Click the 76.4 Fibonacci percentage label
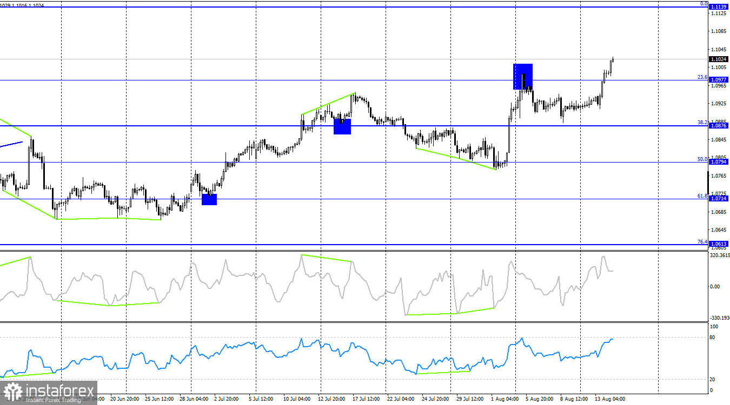Viewport: 730px width, 405px height. [x=702, y=241]
